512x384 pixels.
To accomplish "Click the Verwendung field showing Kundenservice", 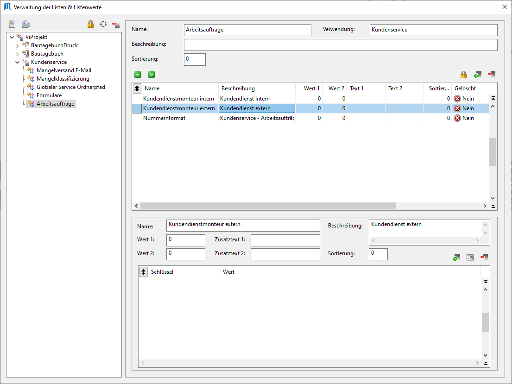I will (433, 30).
